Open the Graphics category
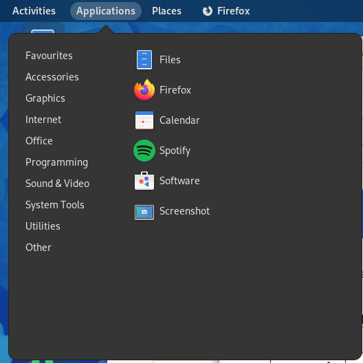The height and width of the screenshot is (363, 363). pyautogui.click(x=45, y=98)
